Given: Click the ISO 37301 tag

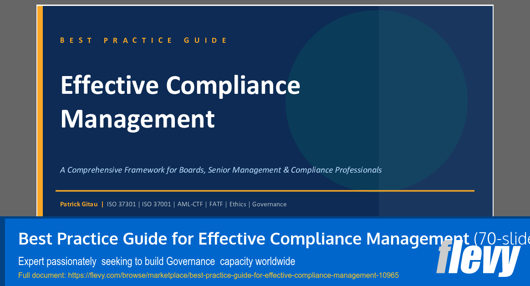Looking at the screenshot, I should pos(121,204).
